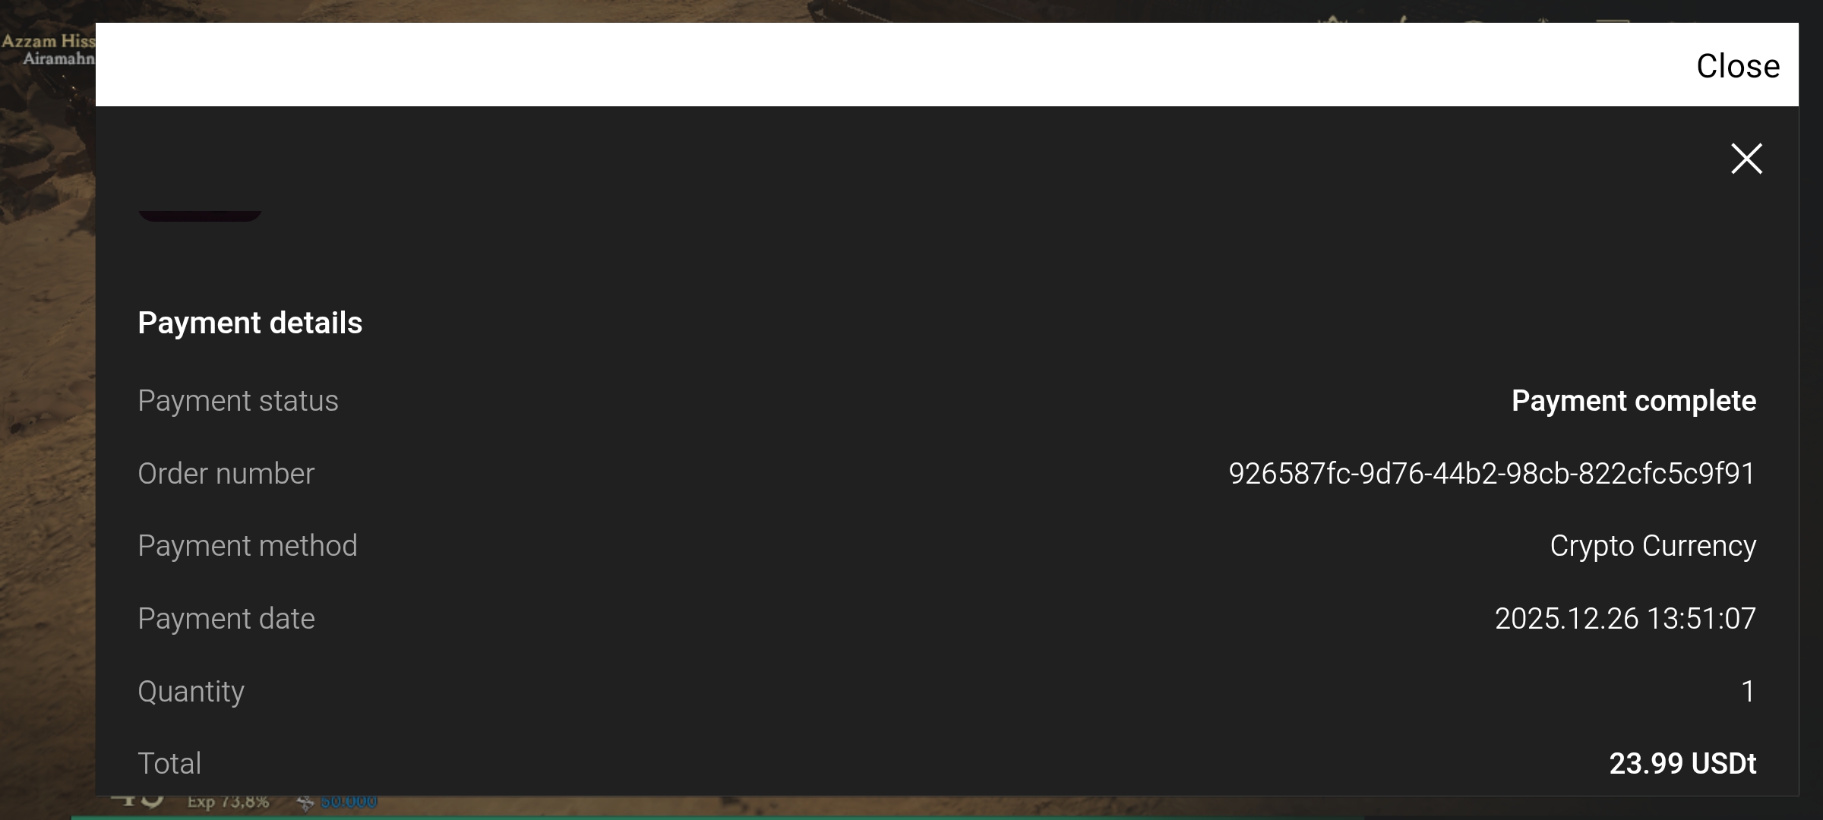Select the 23.99 USDt total amount

click(1682, 764)
